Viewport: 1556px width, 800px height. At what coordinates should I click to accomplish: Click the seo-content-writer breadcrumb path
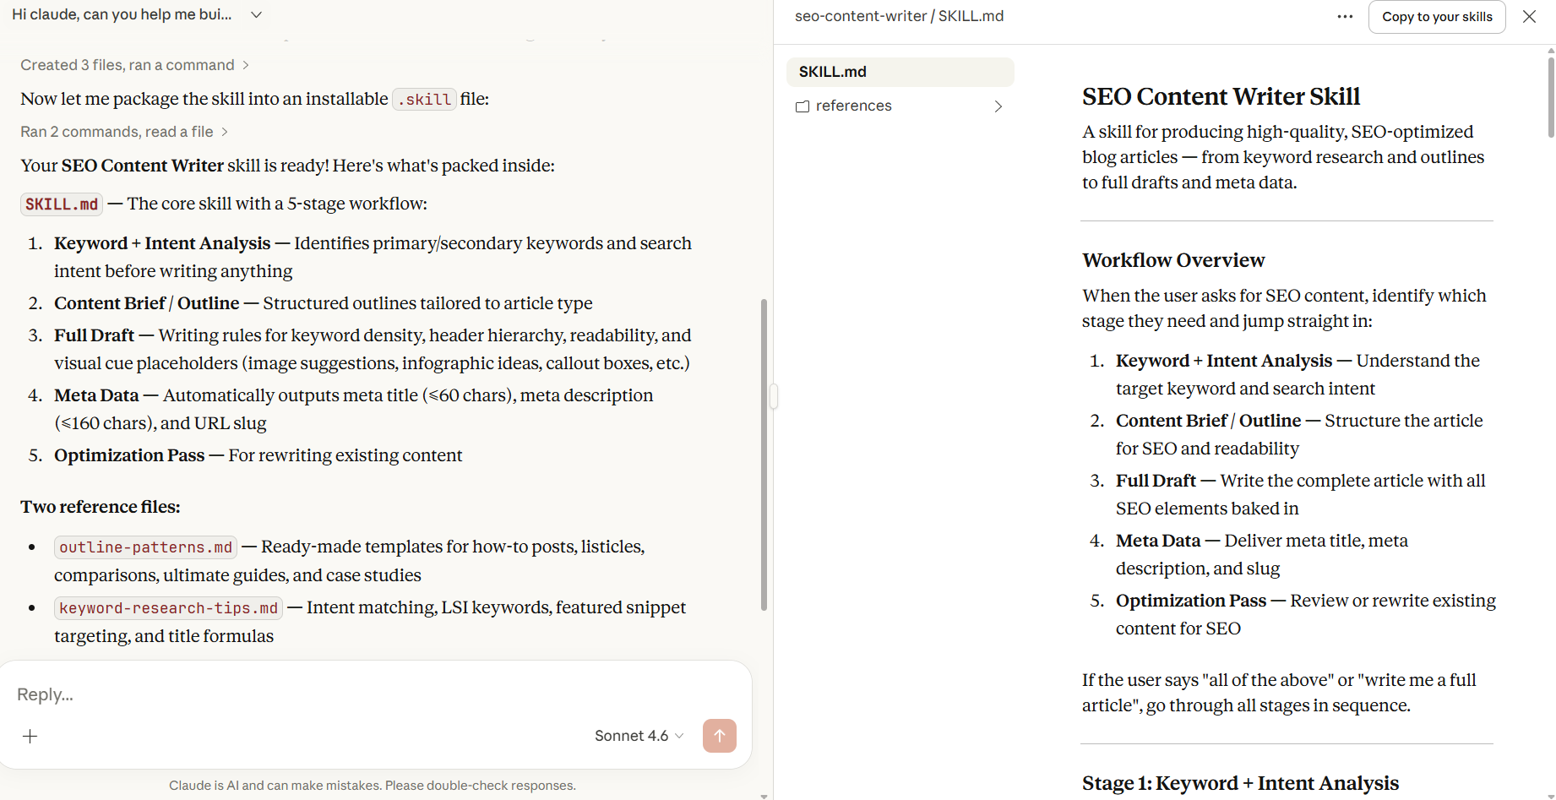(x=860, y=16)
